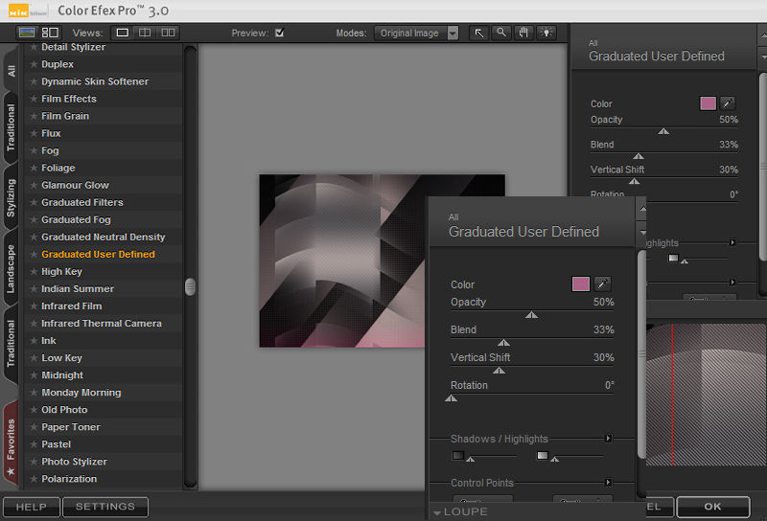Select the Infrared Film filter
The width and height of the screenshot is (767, 521).
coord(72,306)
